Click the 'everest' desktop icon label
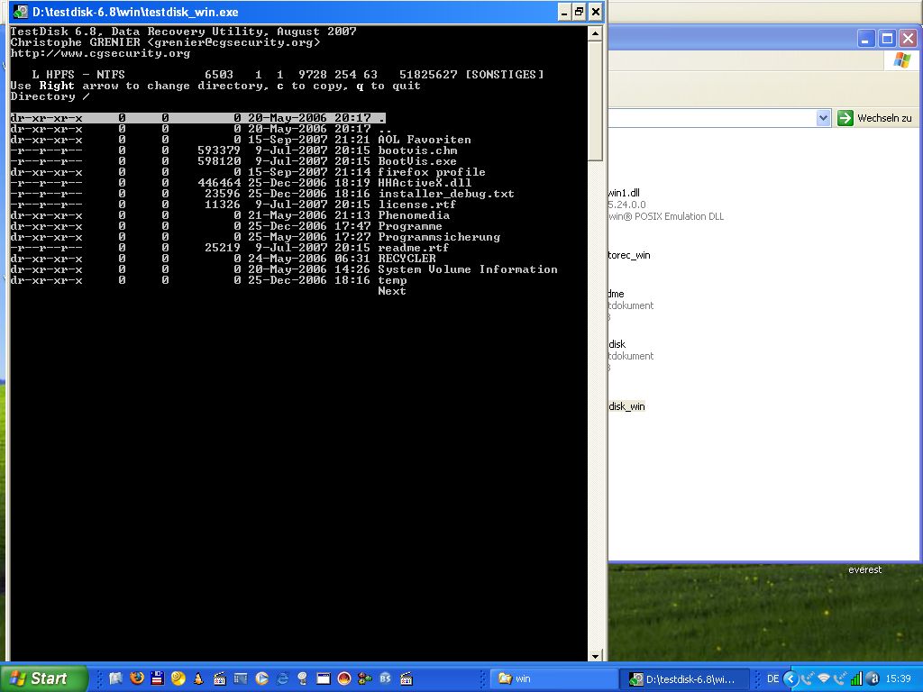Screen dimensions: 923x692 click(864, 569)
